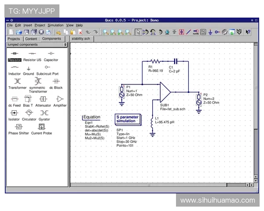264x211 pixels.
Task: Expand the lumped components dropdown
Action: pyautogui.click(x=66, y=45)
